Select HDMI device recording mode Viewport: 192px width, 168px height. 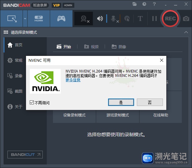[39, 19]
